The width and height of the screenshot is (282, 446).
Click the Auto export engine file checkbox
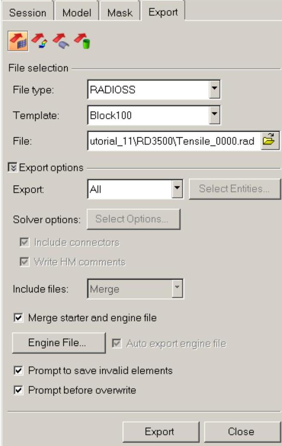[116, 343]
